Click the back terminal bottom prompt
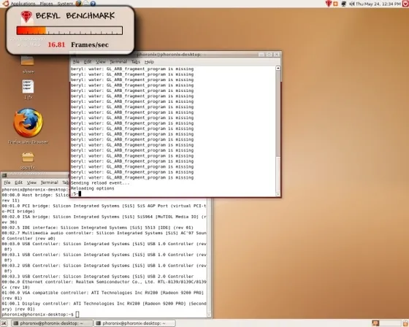 tap(40, 315)
